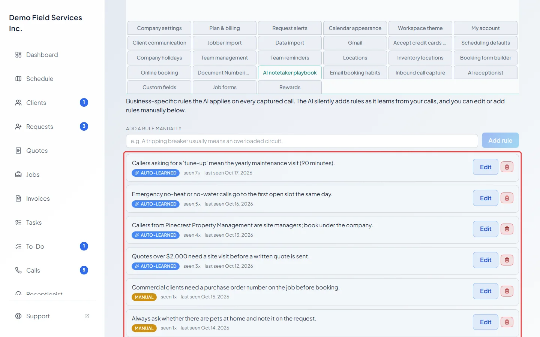Viewport: 540px width, 337px height.
Task: Click MANUAL badge on purchase order rule
Action: point(144,297)
